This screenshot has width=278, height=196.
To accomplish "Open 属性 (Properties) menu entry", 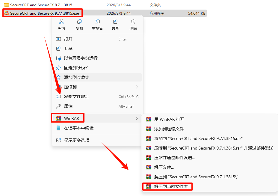I will click(x=97, y=106).
